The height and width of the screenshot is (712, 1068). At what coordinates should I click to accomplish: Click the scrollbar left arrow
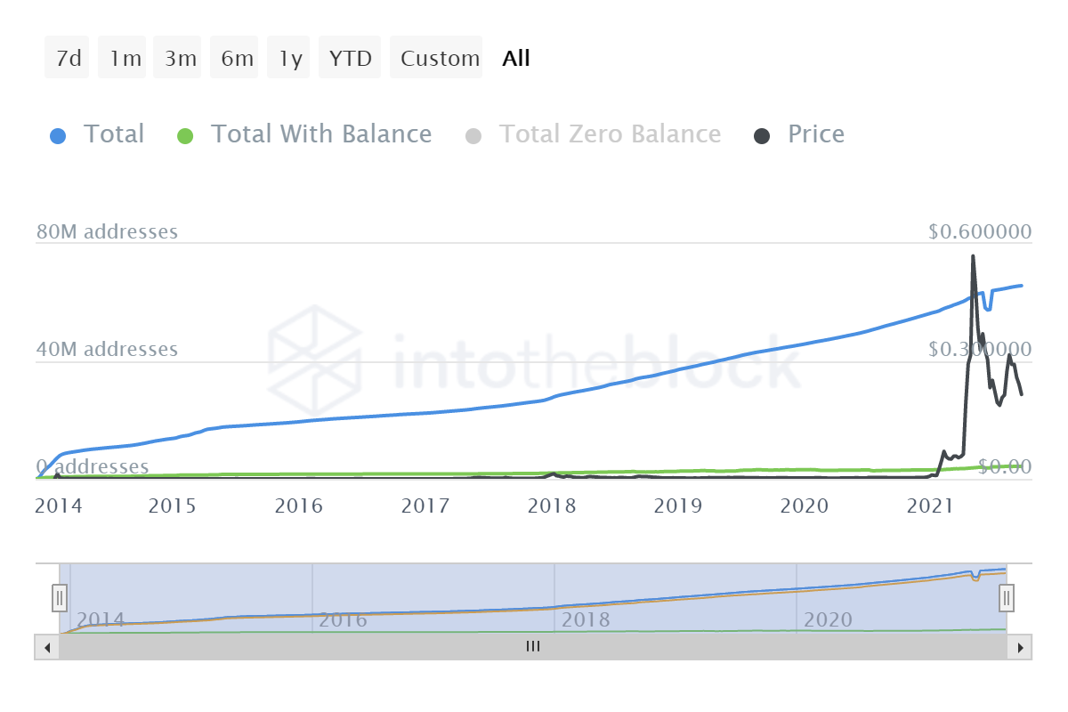[x=46, y=647]
